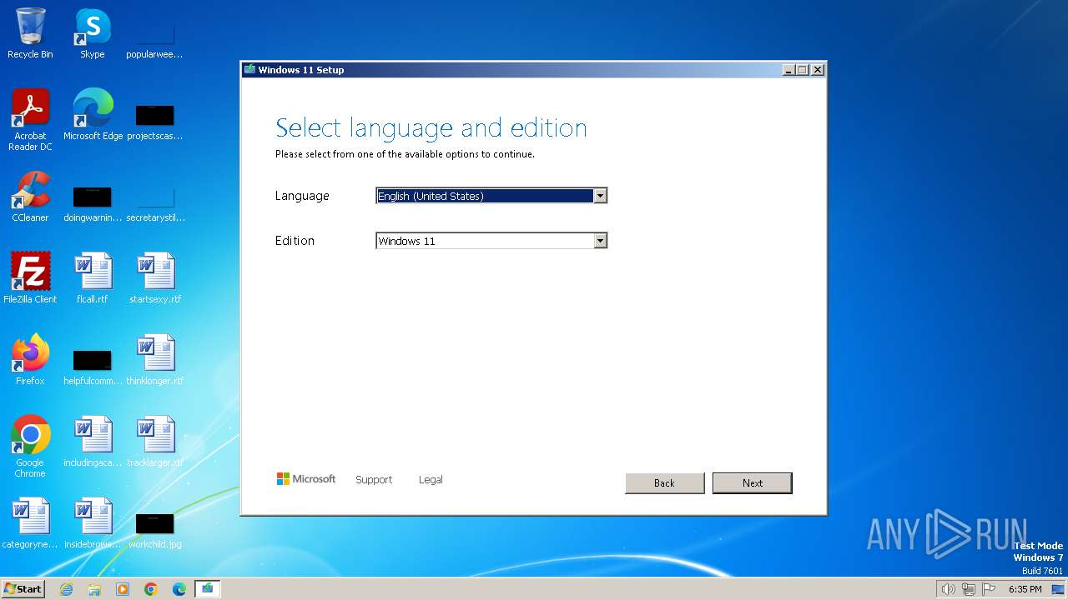The width and height of the screenshot is (1068, 600).
Task: Click the Show desktop button in tray
Action: (1058, 589)
